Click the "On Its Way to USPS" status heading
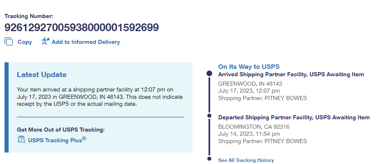 click(x=249, y=66)
